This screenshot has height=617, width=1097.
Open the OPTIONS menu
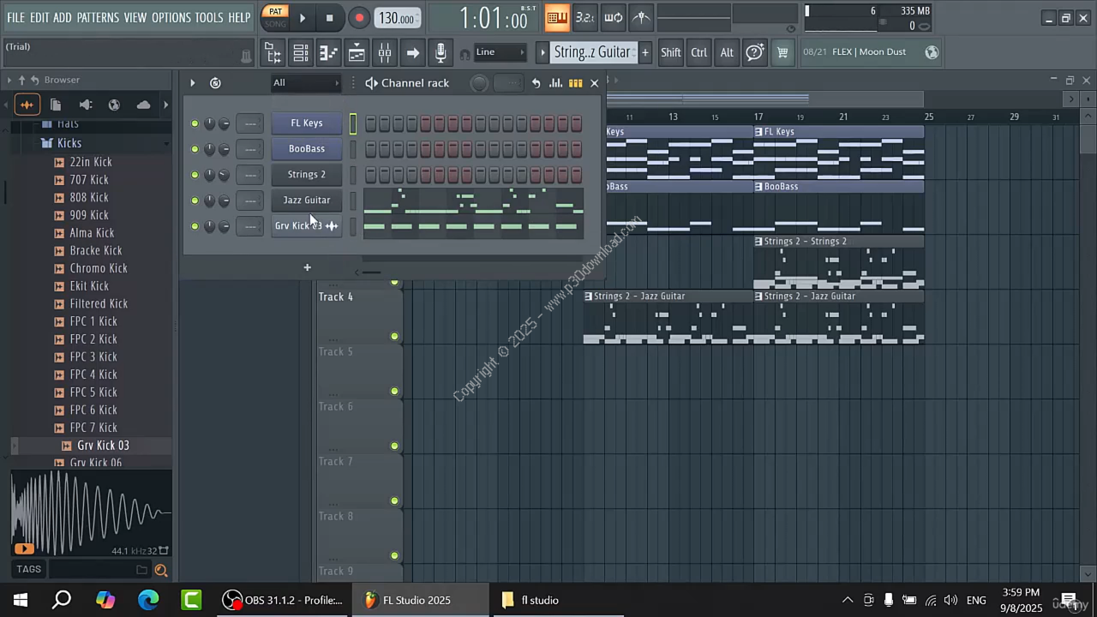171,17
